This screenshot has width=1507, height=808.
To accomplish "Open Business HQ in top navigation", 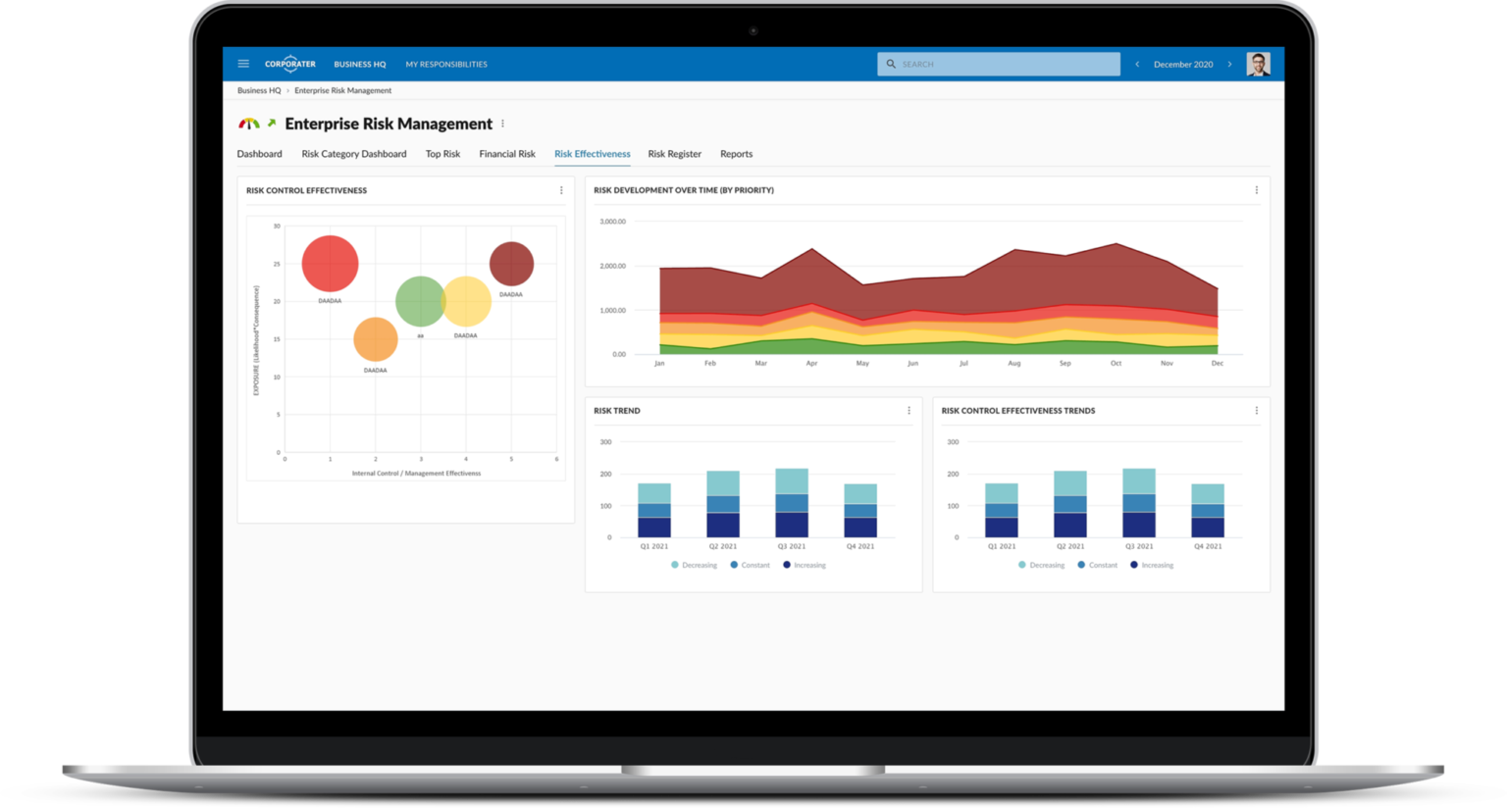I will [360, 64].
